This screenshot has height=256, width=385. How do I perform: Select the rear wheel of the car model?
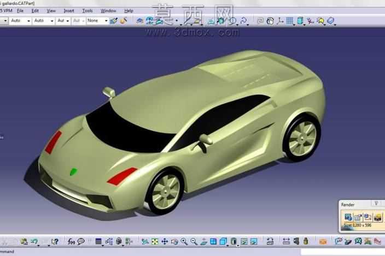tap(302, 138)
